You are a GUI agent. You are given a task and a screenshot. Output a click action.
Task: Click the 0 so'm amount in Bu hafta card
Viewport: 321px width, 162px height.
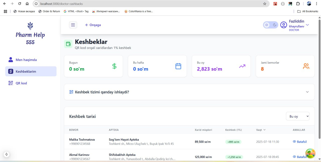point(141,69)
